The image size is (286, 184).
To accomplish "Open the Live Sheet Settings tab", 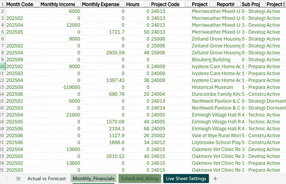I will 186,179.
